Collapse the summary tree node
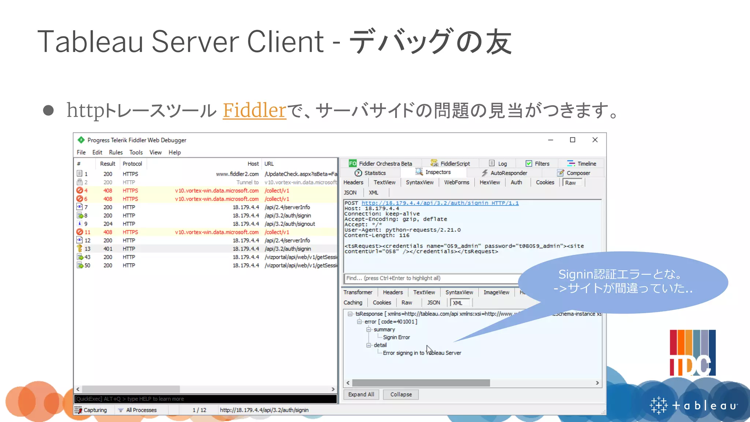 point(368,329)
